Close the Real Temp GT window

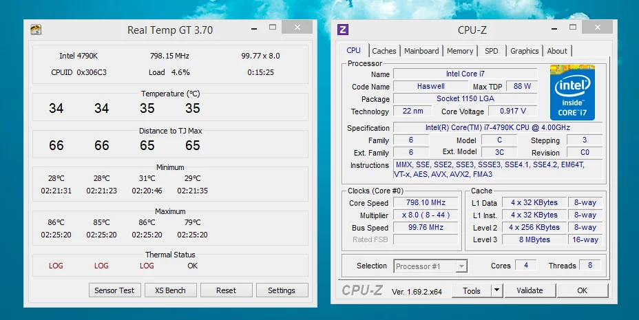coord(297,28)
